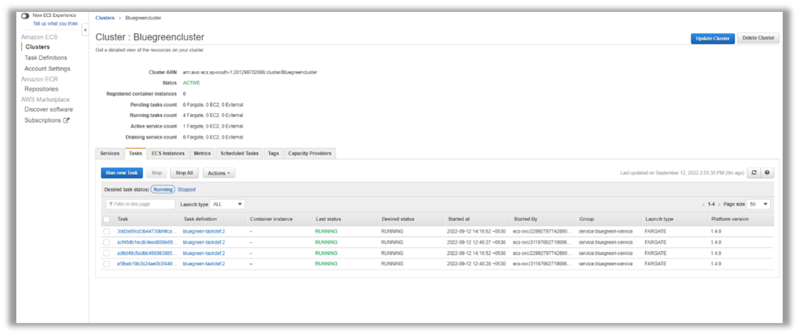This screenshot has width=799, height=335.
Task: Open the Actions dropdown menu
Action: point(218,173)
